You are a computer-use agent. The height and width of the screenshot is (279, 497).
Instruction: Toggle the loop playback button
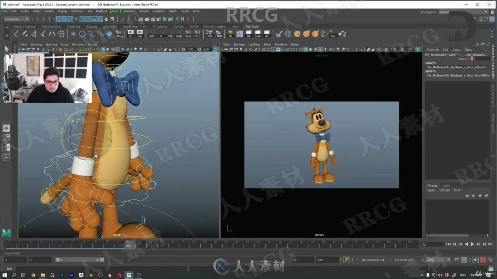pyautogui.click(x=457, y=260)
